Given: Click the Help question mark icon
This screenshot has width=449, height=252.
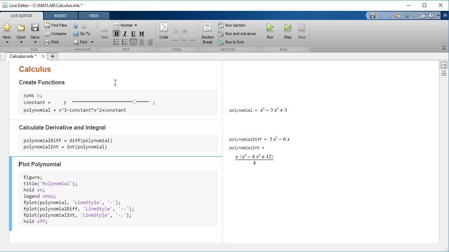Looking at the screenshot, I should (431, 15).
